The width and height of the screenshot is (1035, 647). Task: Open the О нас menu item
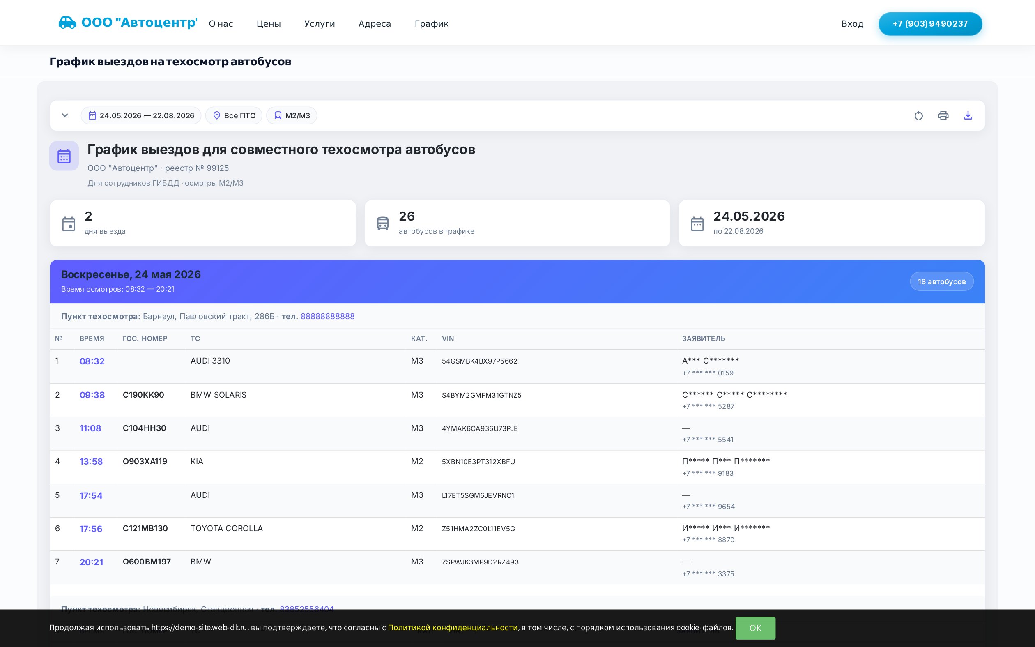click(x=221, y=23)
